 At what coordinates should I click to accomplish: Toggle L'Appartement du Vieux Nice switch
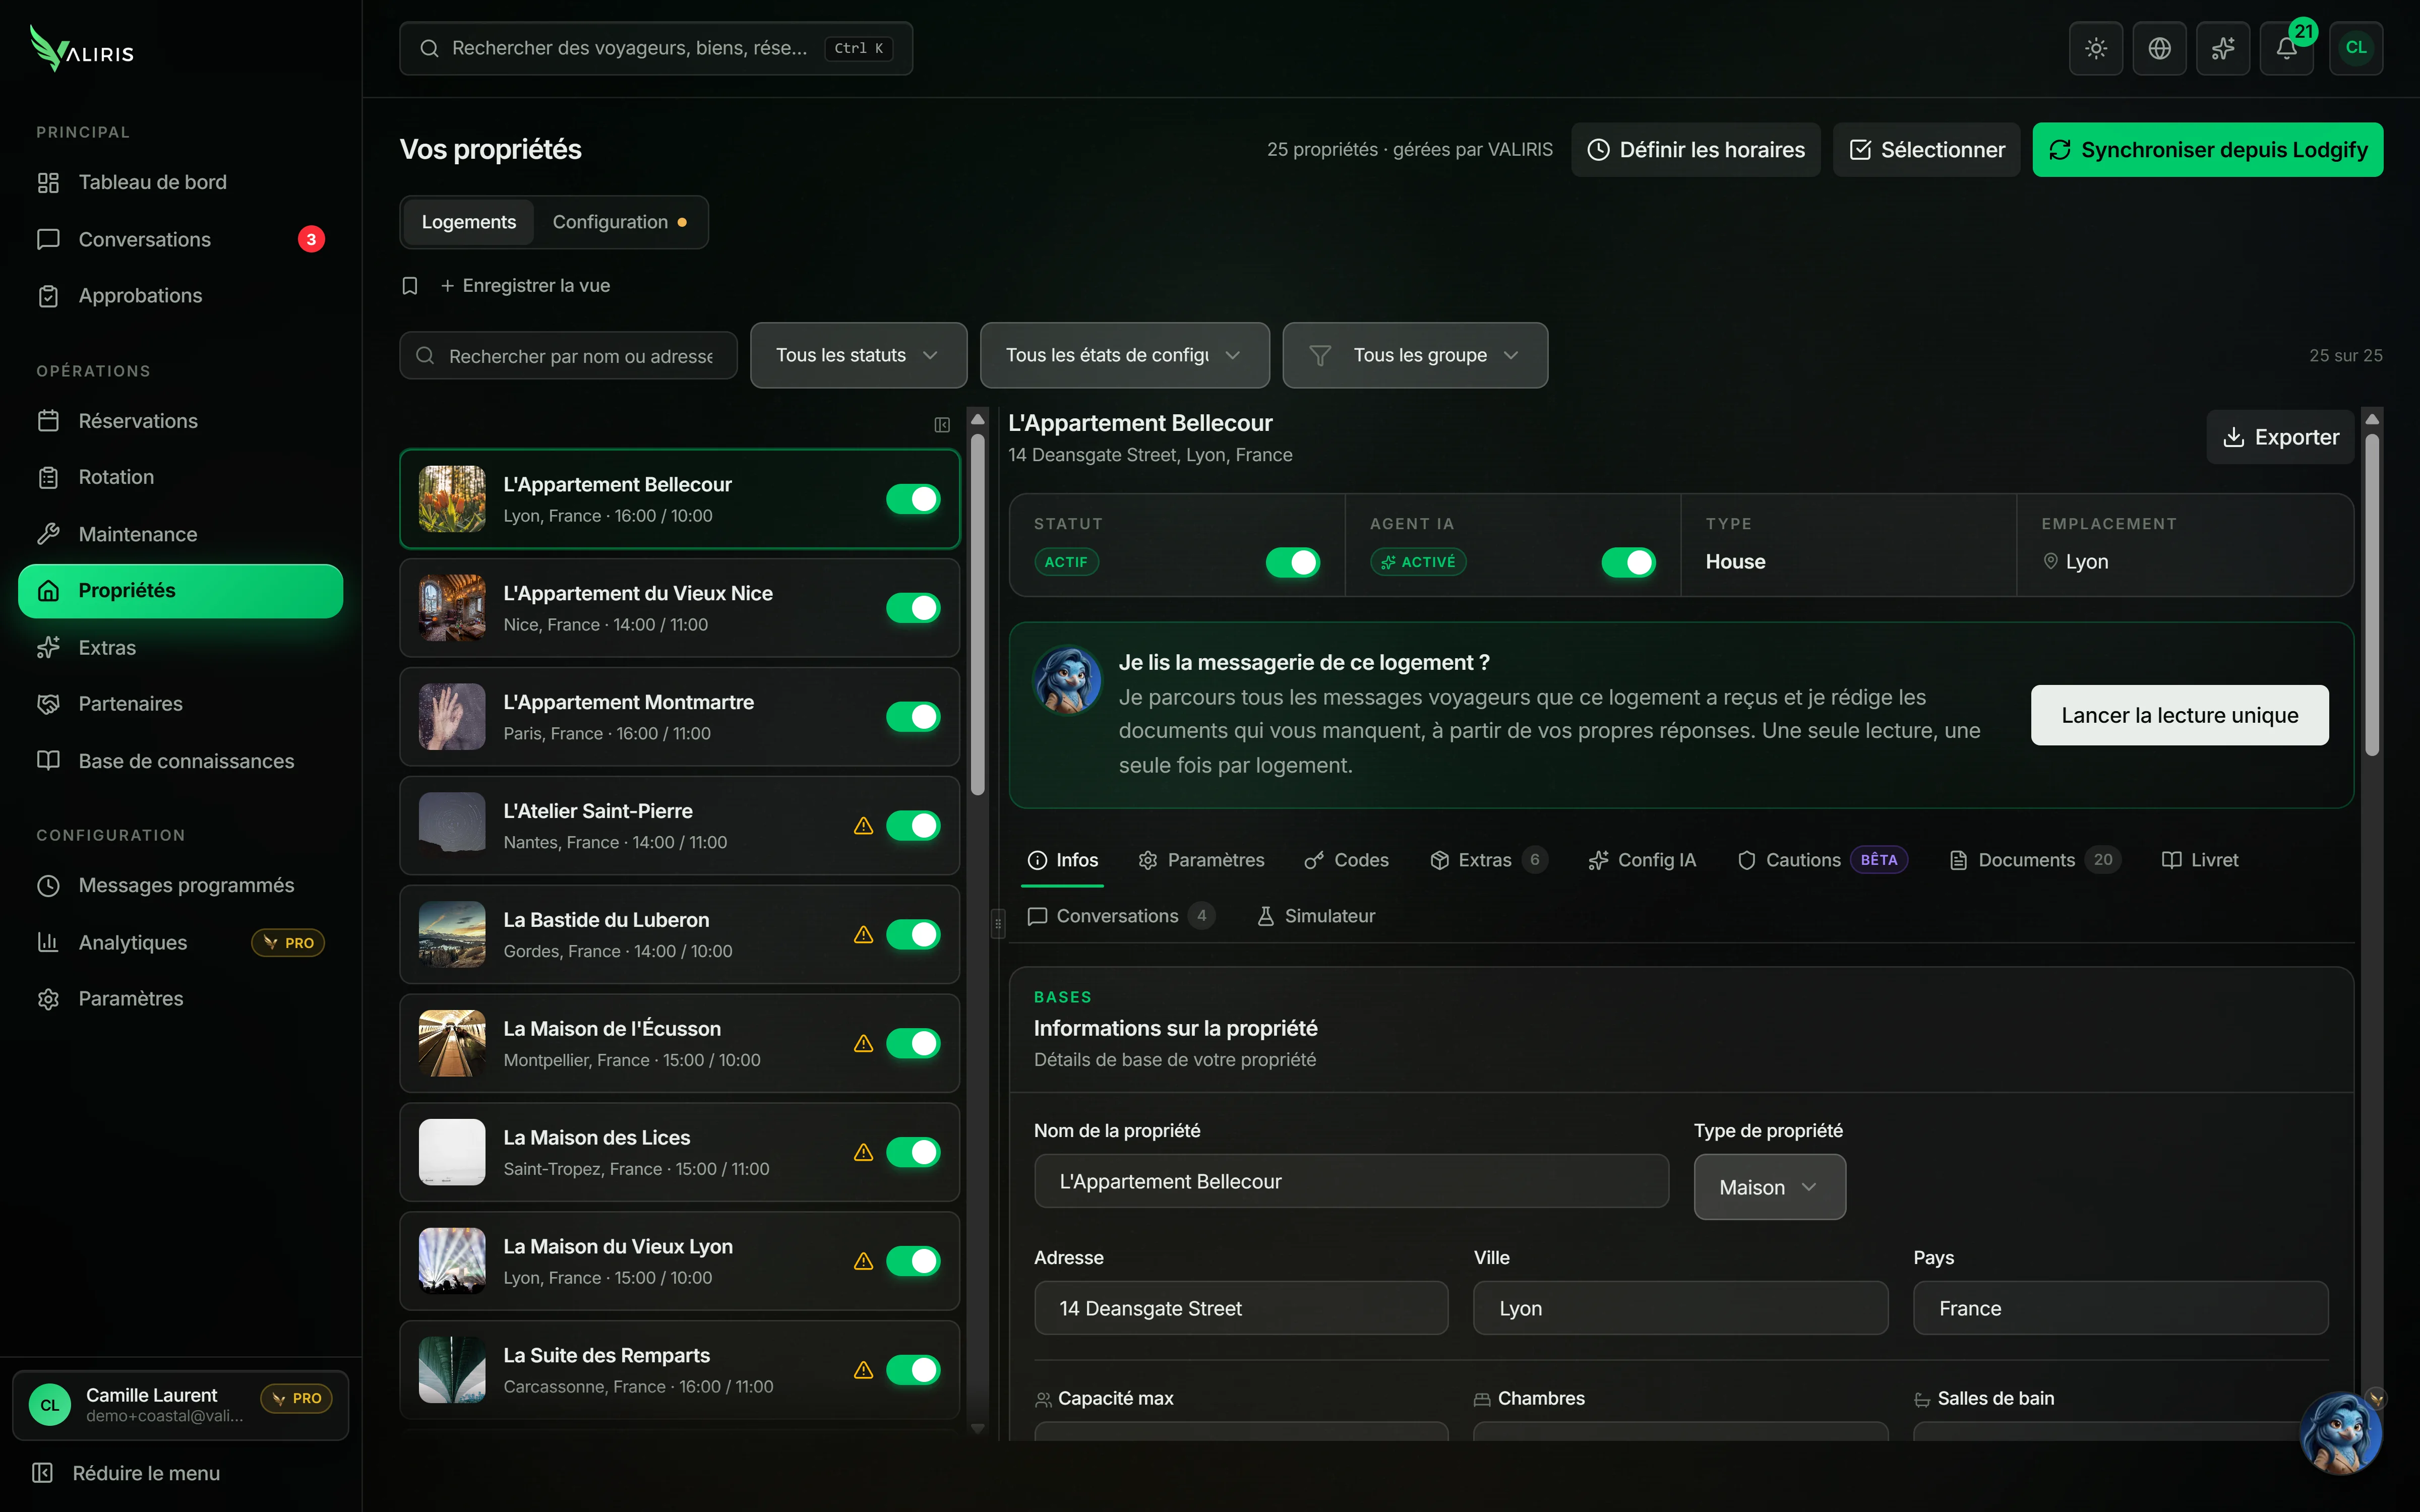point(913,608)
